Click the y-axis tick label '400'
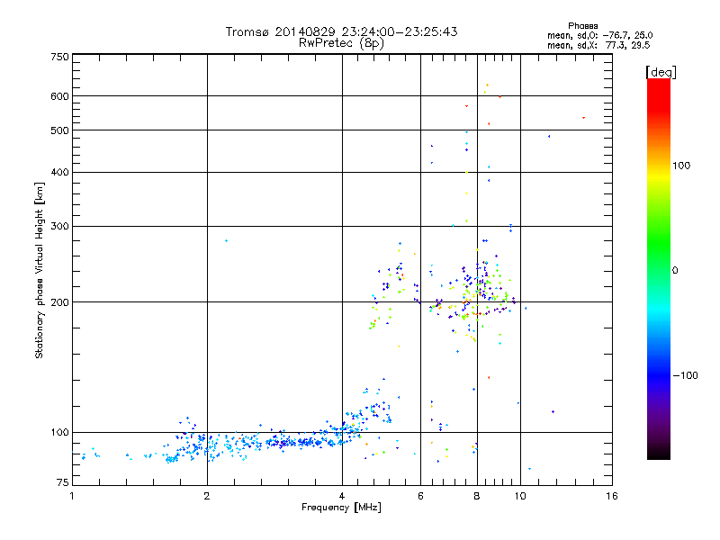This screenshot has height=540, width=720. pos(59,172)
